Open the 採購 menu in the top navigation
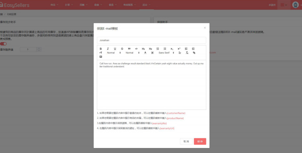Image resolution: width=302 pixels, height=153 pixels. click(x=84, y=5)
